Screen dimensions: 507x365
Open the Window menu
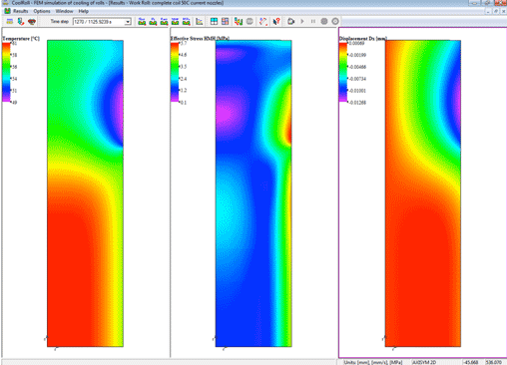[x=64, y=11]
